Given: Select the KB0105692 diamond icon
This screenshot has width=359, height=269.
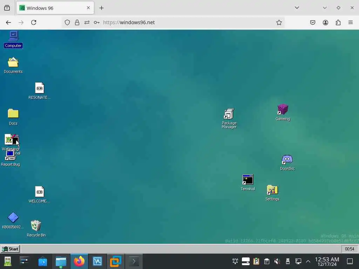Looking at the screenshot, I should tap(13, 221).
